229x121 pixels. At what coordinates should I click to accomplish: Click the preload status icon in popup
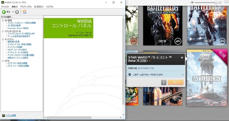coord(130,75)
